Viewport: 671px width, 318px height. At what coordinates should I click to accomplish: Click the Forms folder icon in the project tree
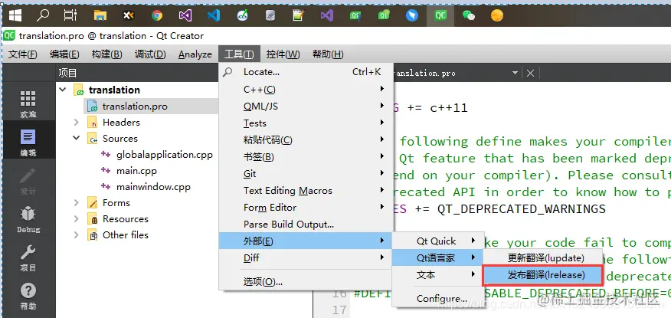click(93, 203)
